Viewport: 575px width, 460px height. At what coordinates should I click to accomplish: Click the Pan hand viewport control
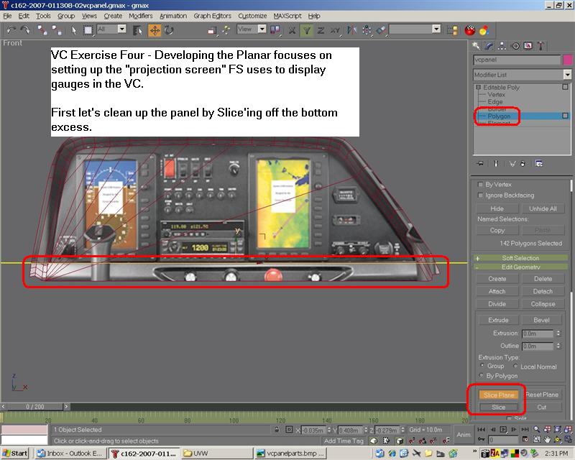[x=547, y=439]
